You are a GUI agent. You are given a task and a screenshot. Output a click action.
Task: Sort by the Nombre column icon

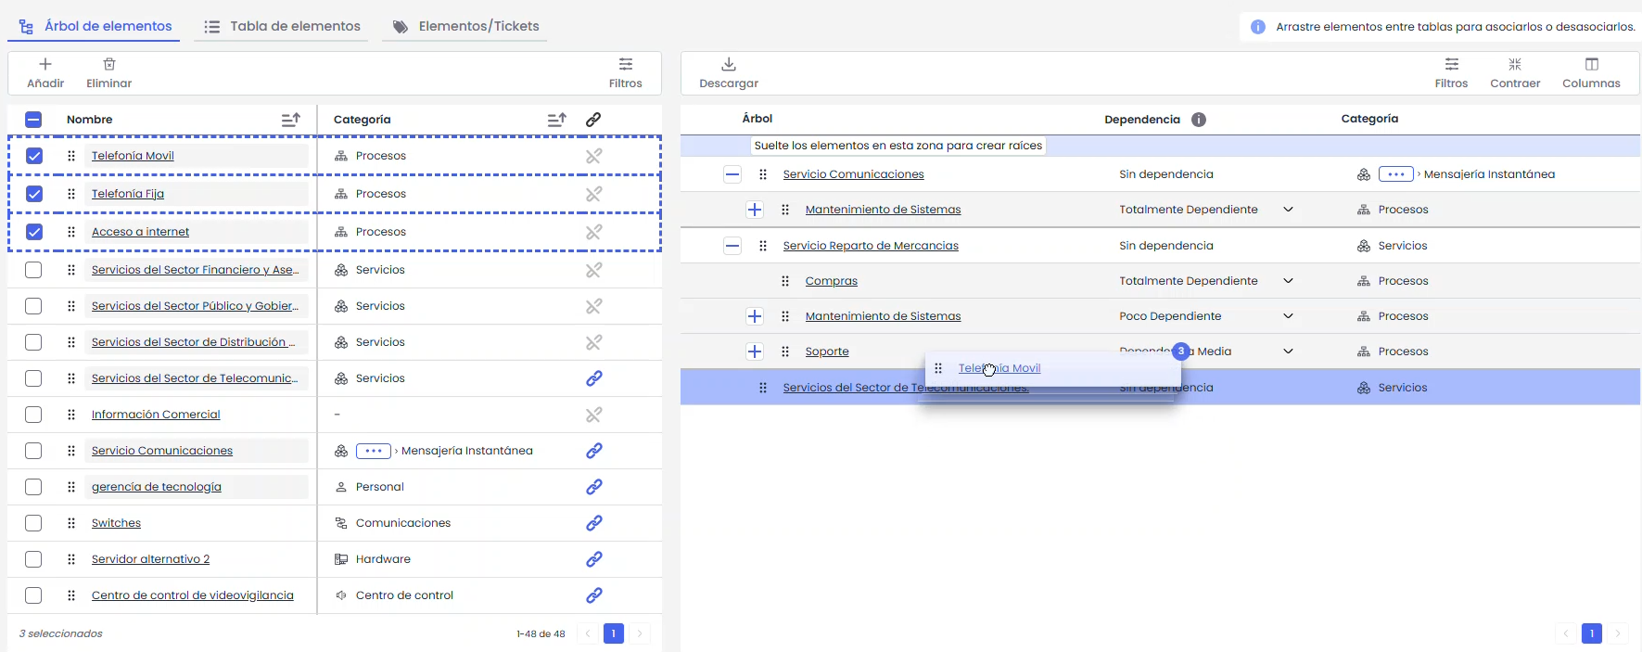pos(291,120)
